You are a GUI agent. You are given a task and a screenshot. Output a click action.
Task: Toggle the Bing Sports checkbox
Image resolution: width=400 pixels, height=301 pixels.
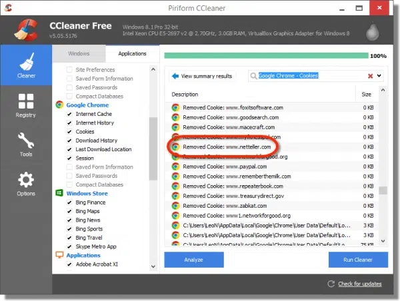click(x=69, y=229)
